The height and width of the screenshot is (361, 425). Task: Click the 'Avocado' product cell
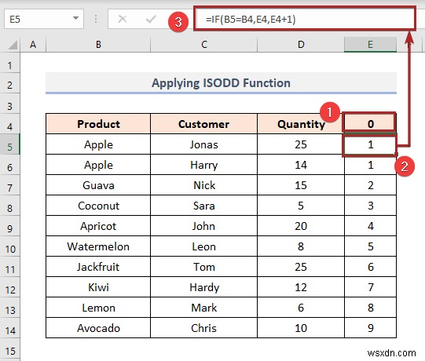(x=98, y=328)
